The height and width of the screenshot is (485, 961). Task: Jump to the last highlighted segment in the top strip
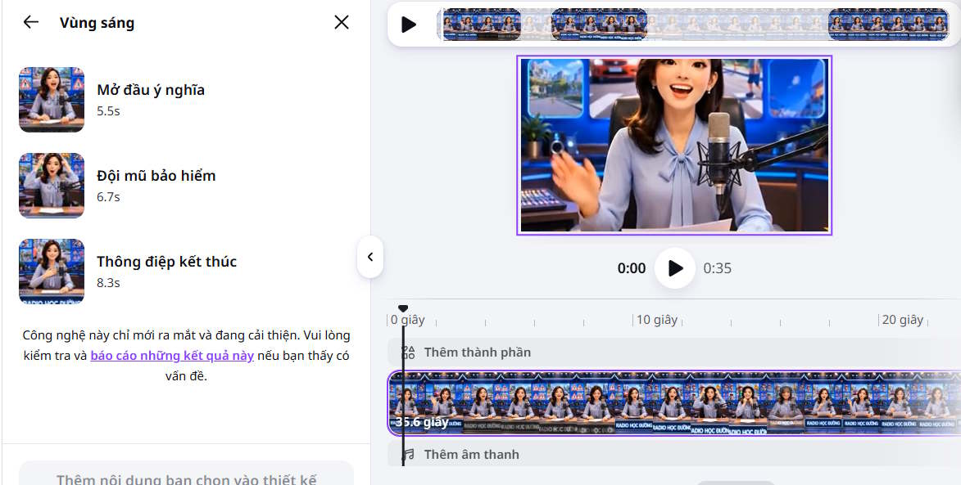889,25
